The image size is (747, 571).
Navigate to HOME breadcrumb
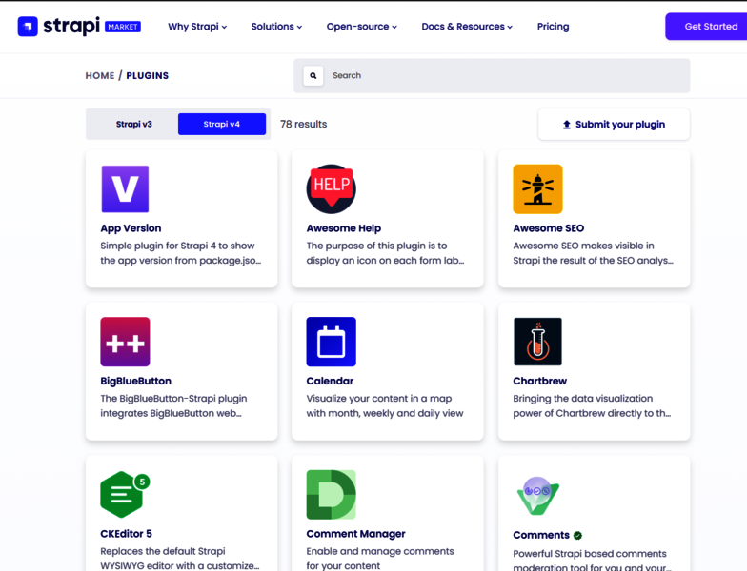pos(100,76)
